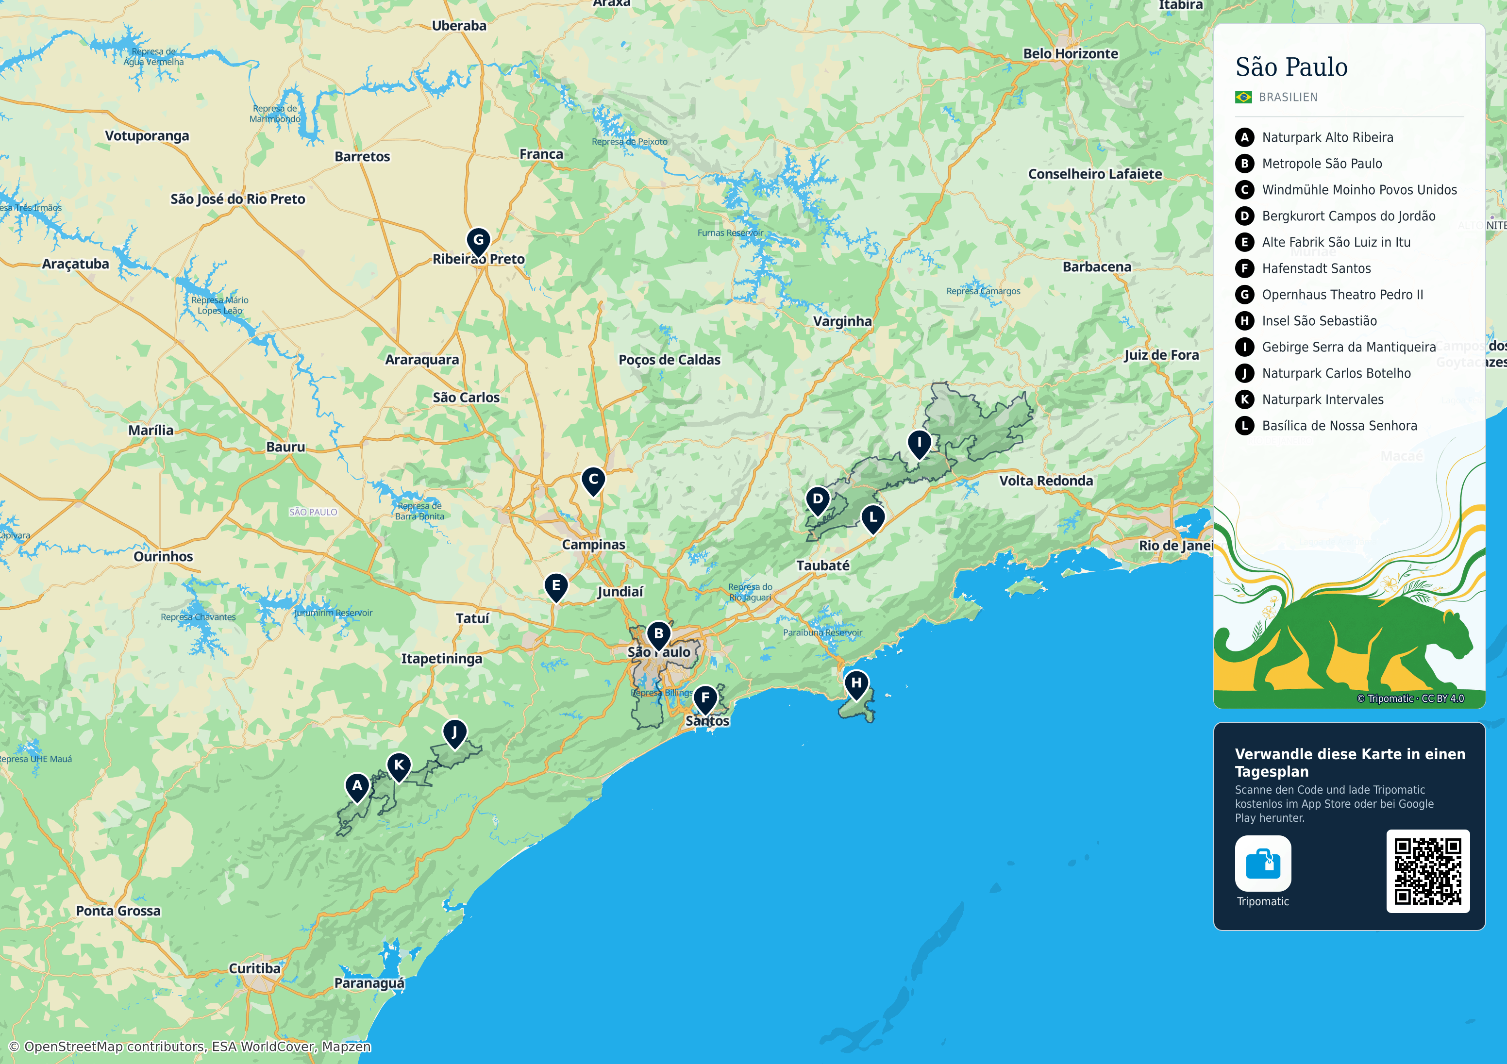Click map pin D at Campos do Jordão

818,501
